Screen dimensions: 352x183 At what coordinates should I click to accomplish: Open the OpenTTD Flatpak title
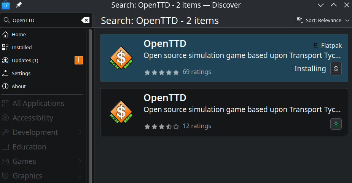[165, 43]
